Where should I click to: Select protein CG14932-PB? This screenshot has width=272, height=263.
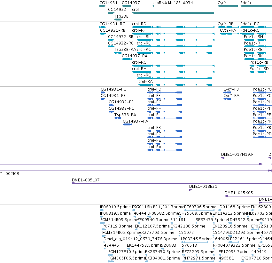point(121,102)
